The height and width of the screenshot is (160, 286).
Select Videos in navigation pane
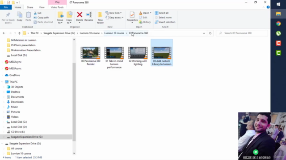tap(15, 117)
